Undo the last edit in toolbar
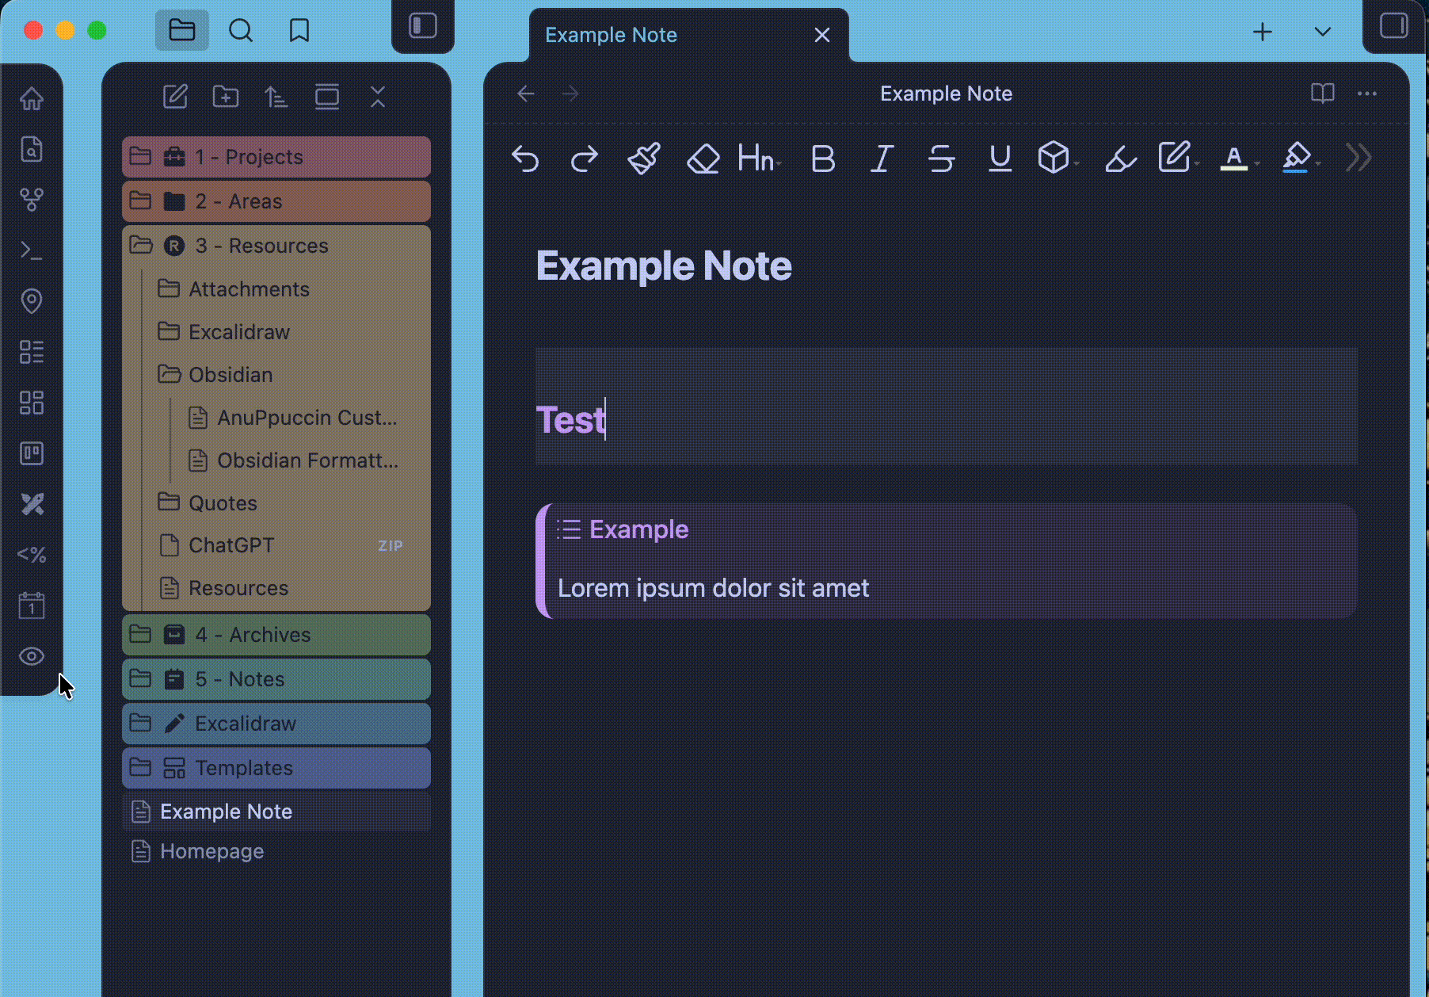 (x=525, y=159)
